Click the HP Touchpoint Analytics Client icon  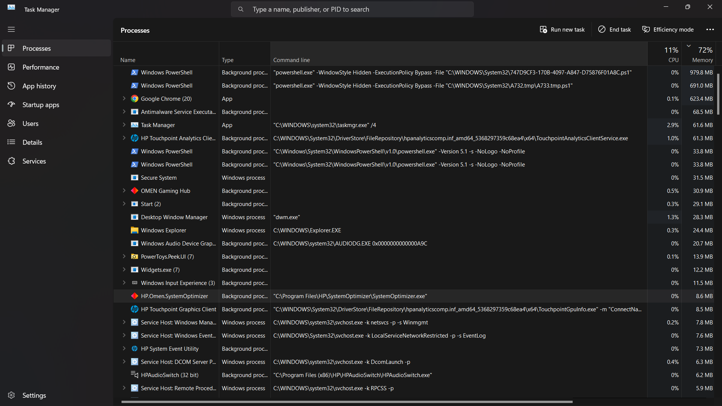[135, 138]
